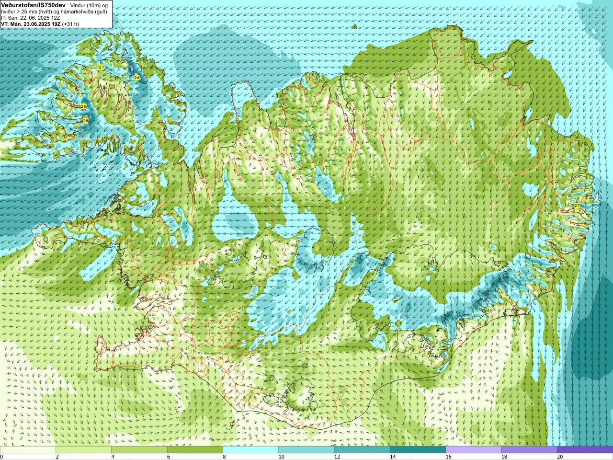Click the yellow 27 gust marker in the Westfjords
613x460 pixels.
click(101, 67)
